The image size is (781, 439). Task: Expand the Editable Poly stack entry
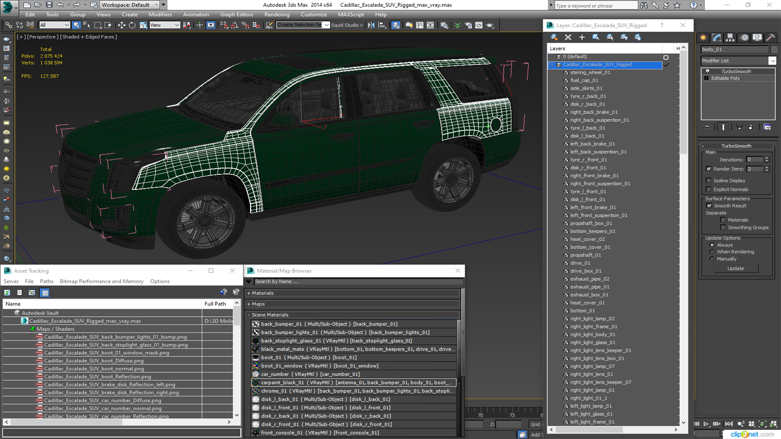(707, 78)
